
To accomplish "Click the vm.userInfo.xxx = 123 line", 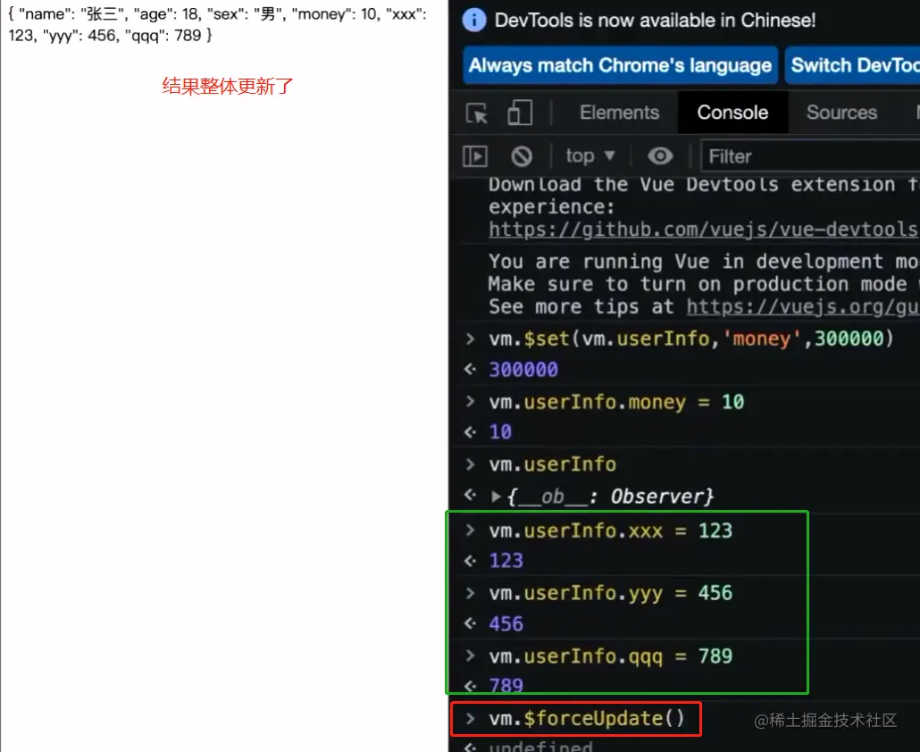I will pyautogui.click(x=610, y=531).
